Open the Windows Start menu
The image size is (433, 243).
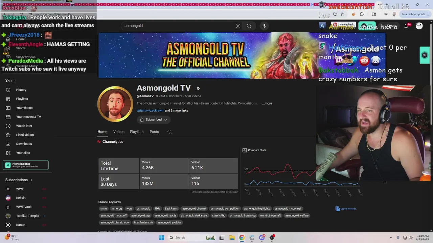pos(162,238)
